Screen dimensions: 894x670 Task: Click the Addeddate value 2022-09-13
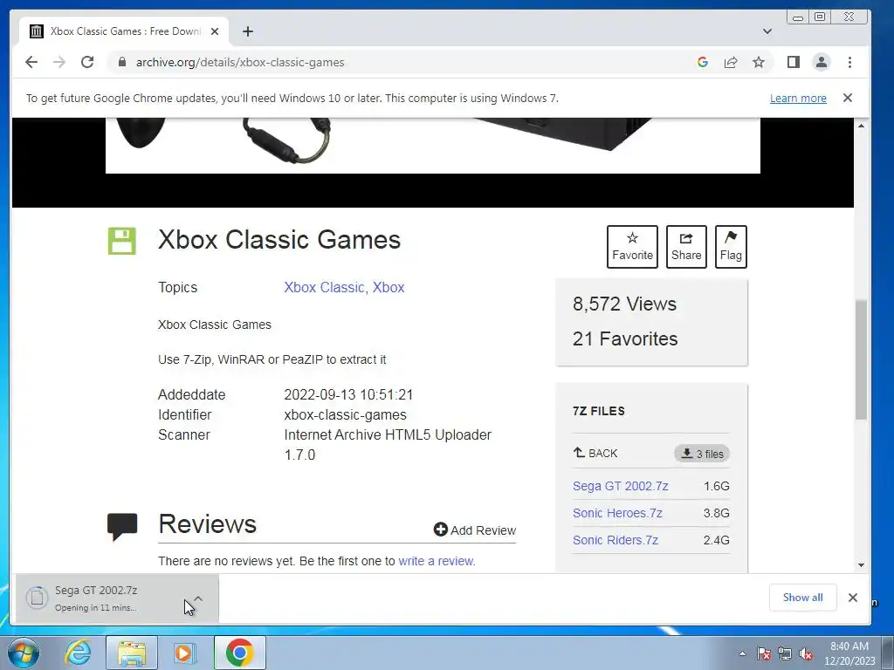[348, 395]
